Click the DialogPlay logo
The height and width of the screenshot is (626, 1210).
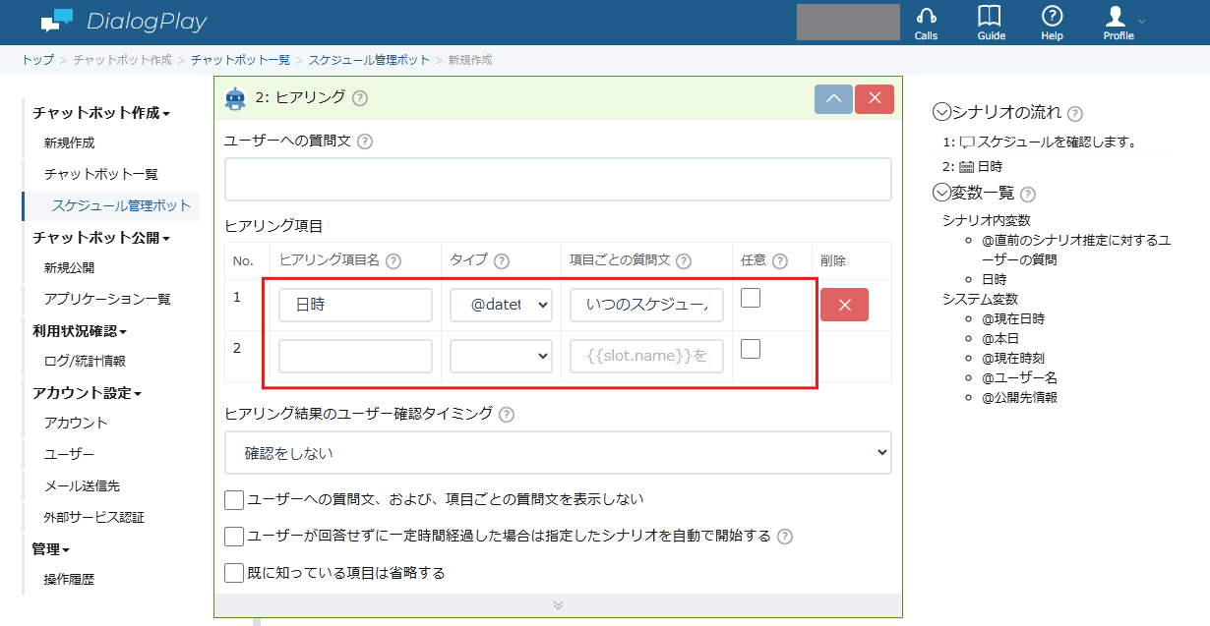point(124,21)
